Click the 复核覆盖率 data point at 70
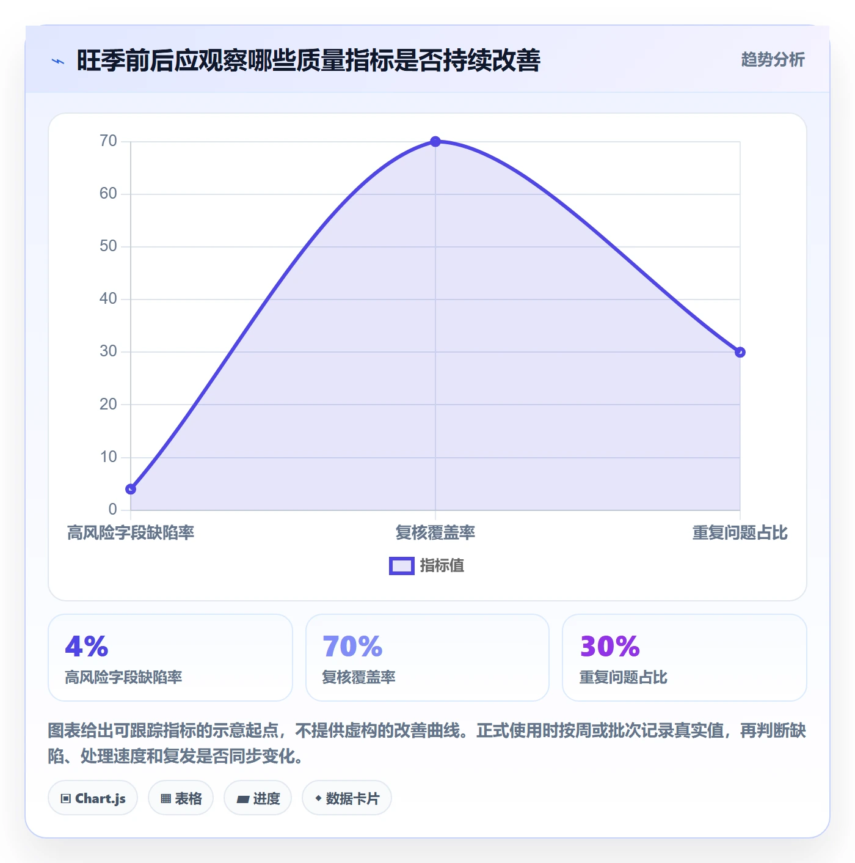Viewport: 855px width, 863px height. [x=435, y=142]
